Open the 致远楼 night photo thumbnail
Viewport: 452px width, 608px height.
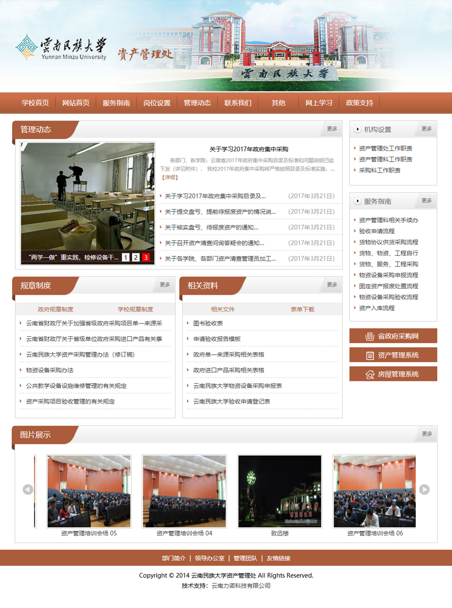pyautogui.click(x=279, y=491)
